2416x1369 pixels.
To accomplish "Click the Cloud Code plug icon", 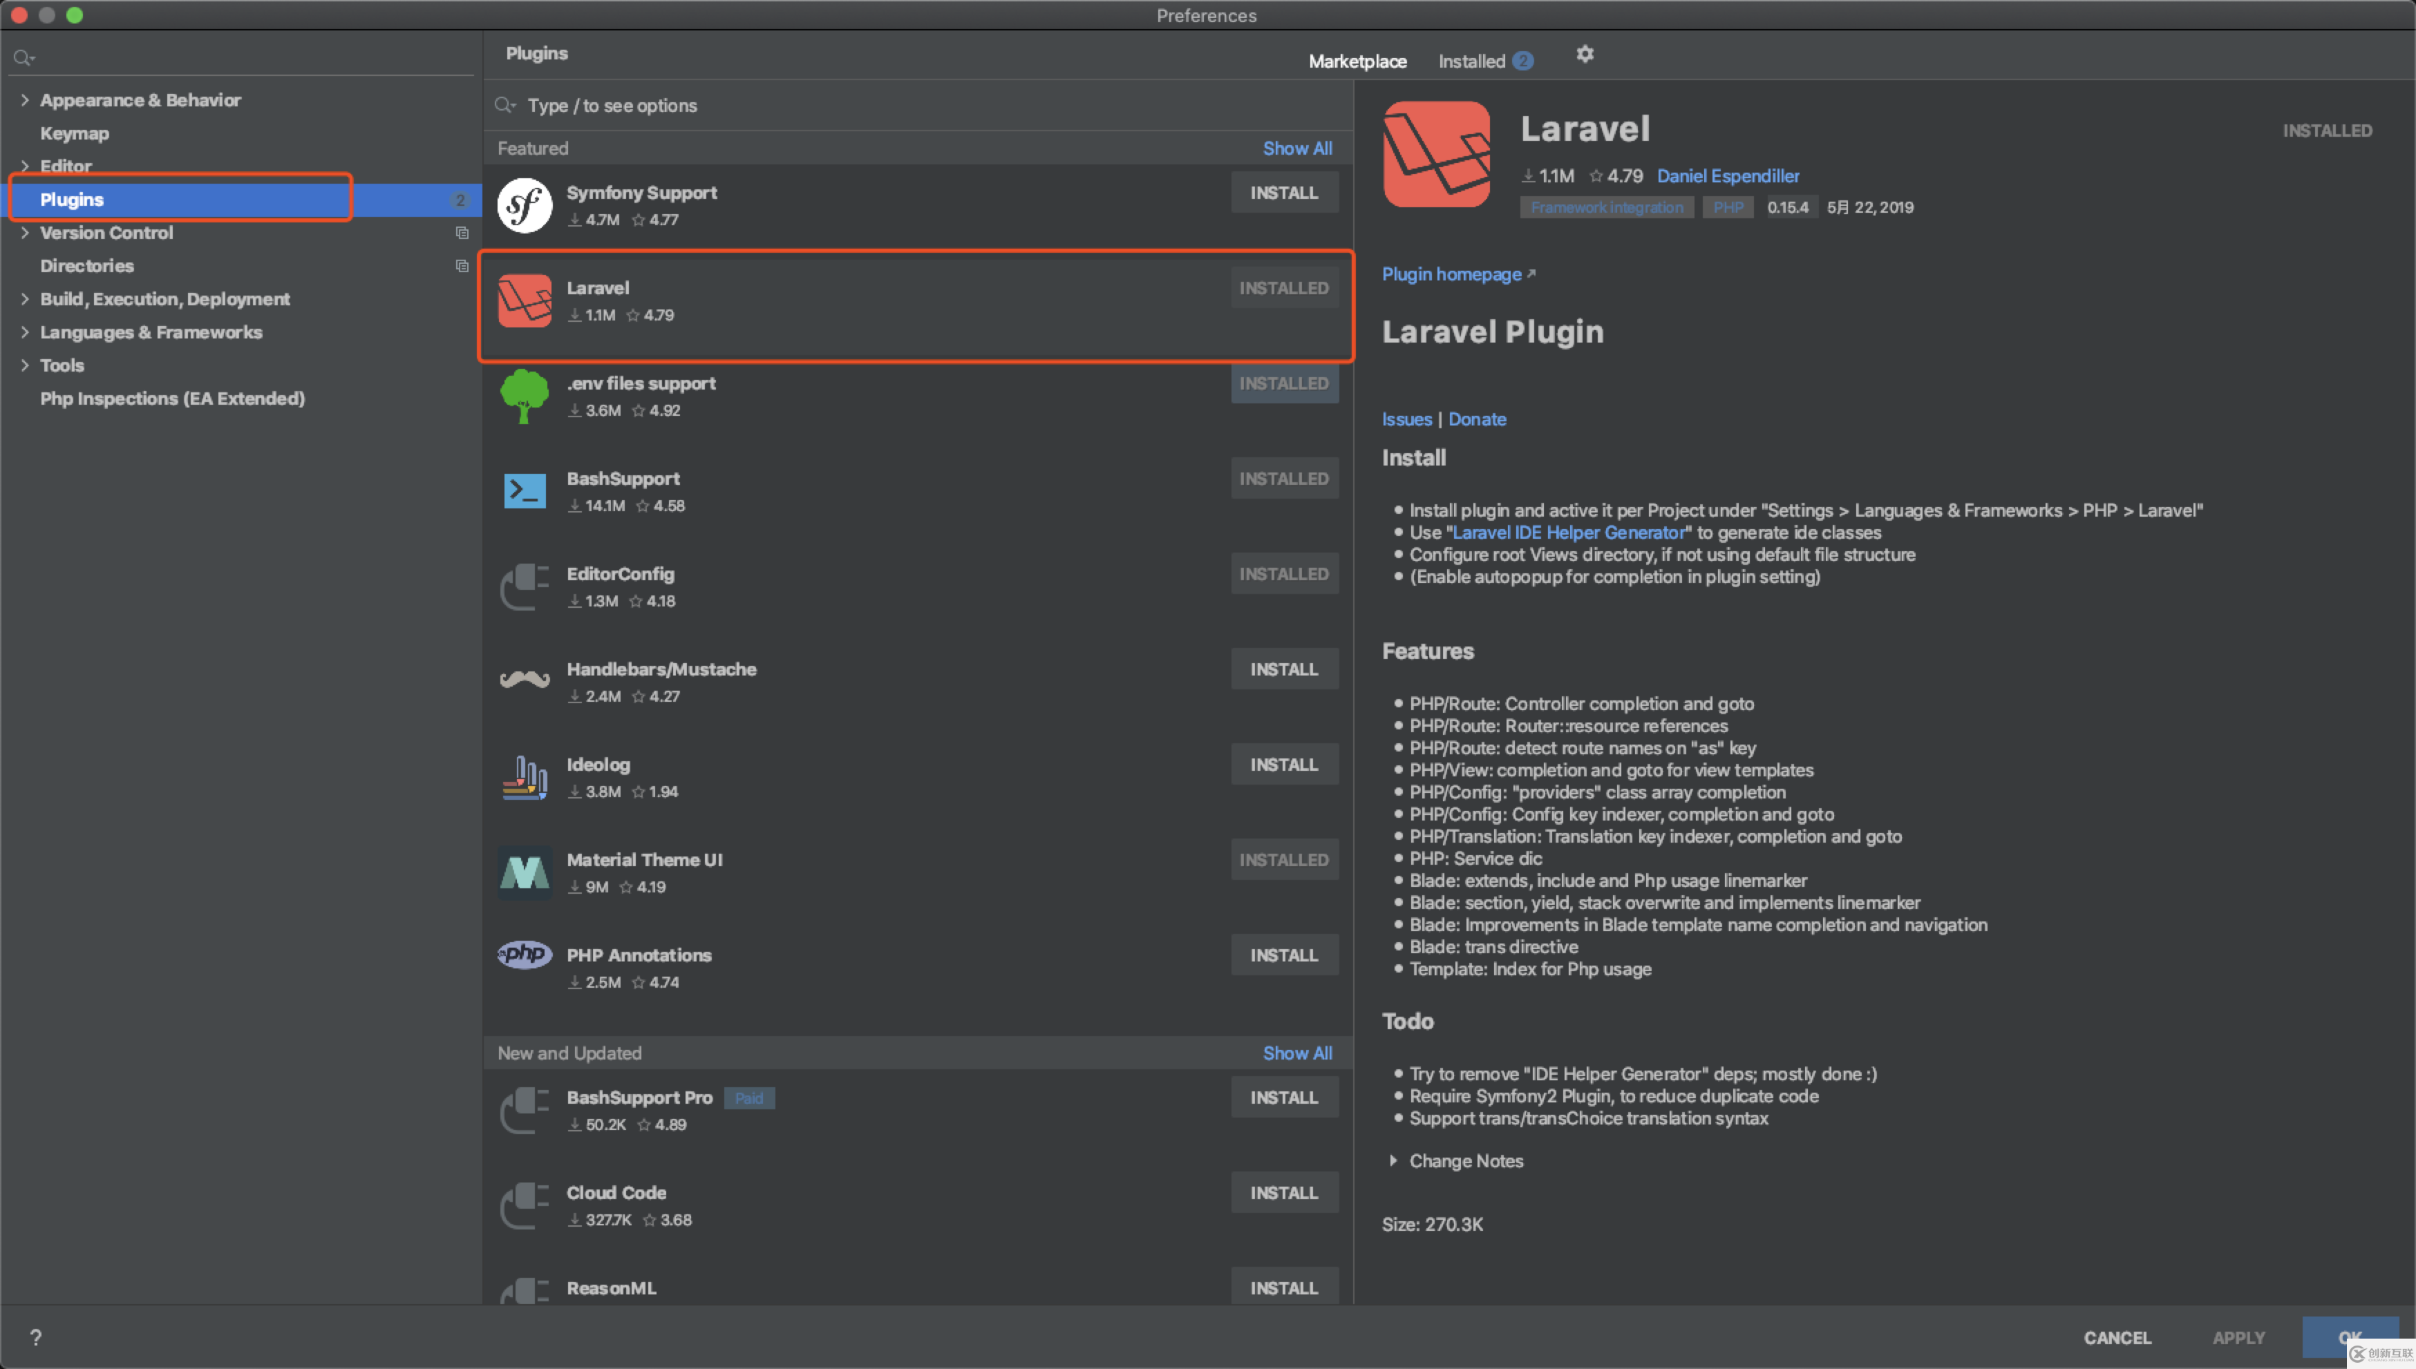I will (x=524, y=1205).
